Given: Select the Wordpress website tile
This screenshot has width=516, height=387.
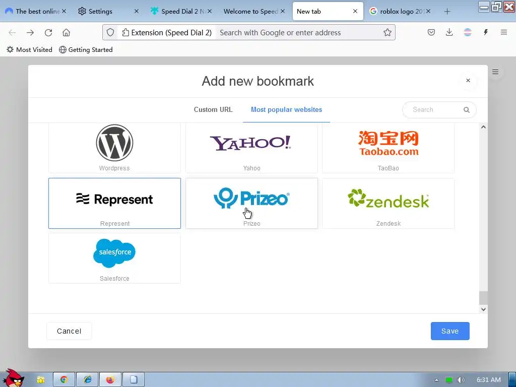Looking at the screenshot, I should click(x=114, y=148).
